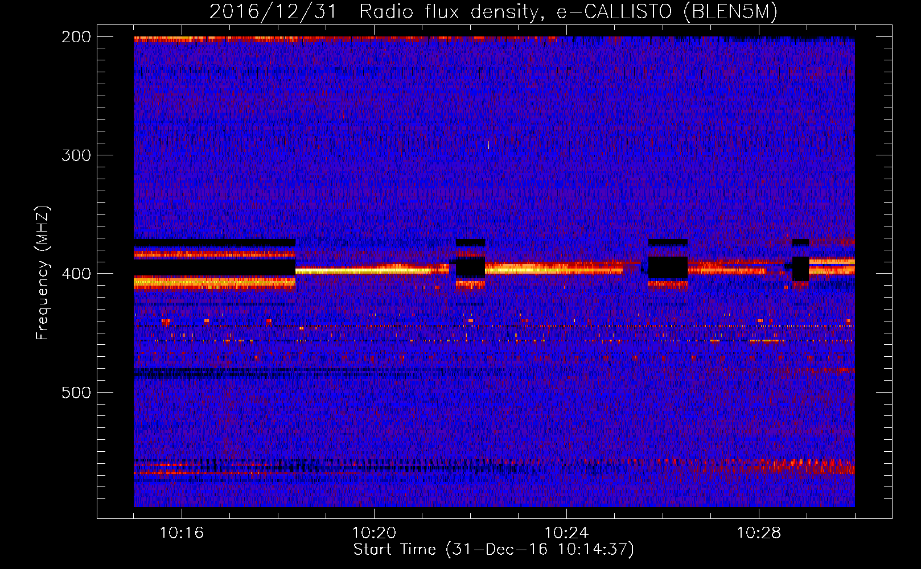
Task: Click the black gap block near 10:22
Action: point(470,267)
